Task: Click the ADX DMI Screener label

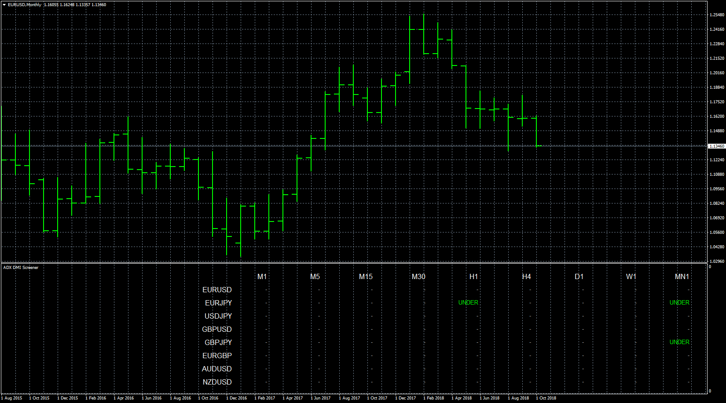Action: coord(21,267)
